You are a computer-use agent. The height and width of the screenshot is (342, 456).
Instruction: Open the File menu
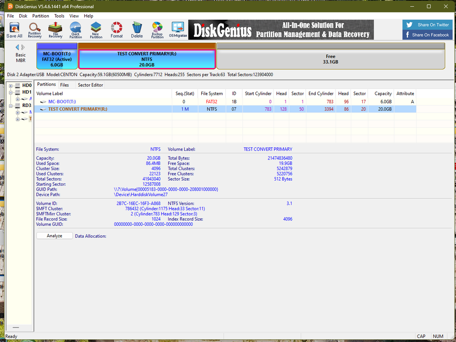click(10, 16)
